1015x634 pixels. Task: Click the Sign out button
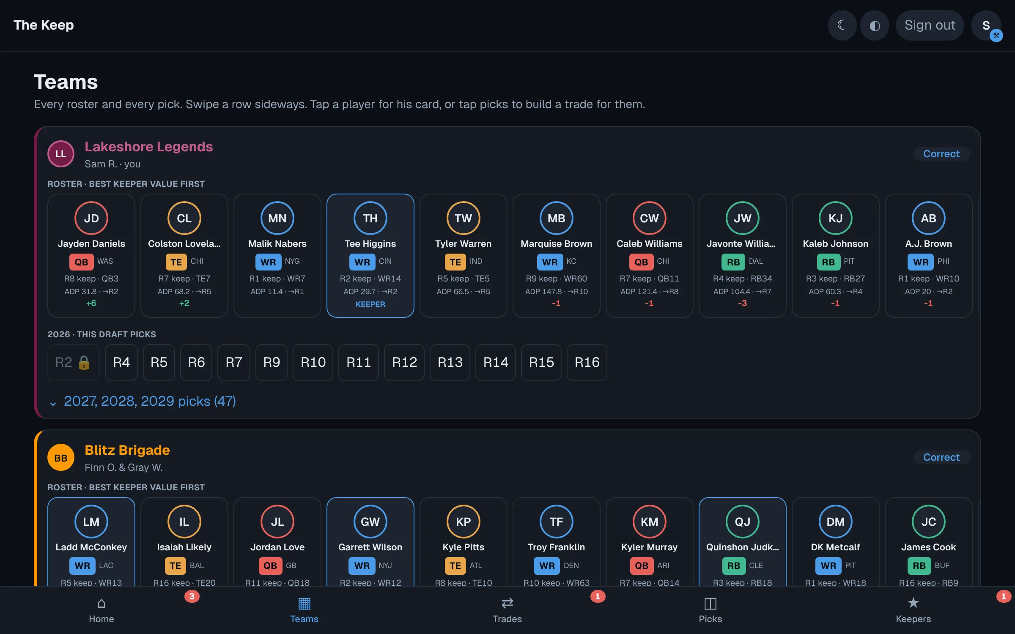point(930,25)
